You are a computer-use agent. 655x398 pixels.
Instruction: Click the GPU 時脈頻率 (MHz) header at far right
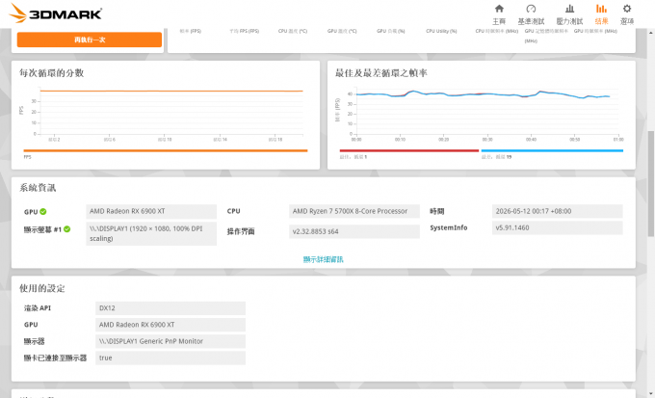click(595, 32)
